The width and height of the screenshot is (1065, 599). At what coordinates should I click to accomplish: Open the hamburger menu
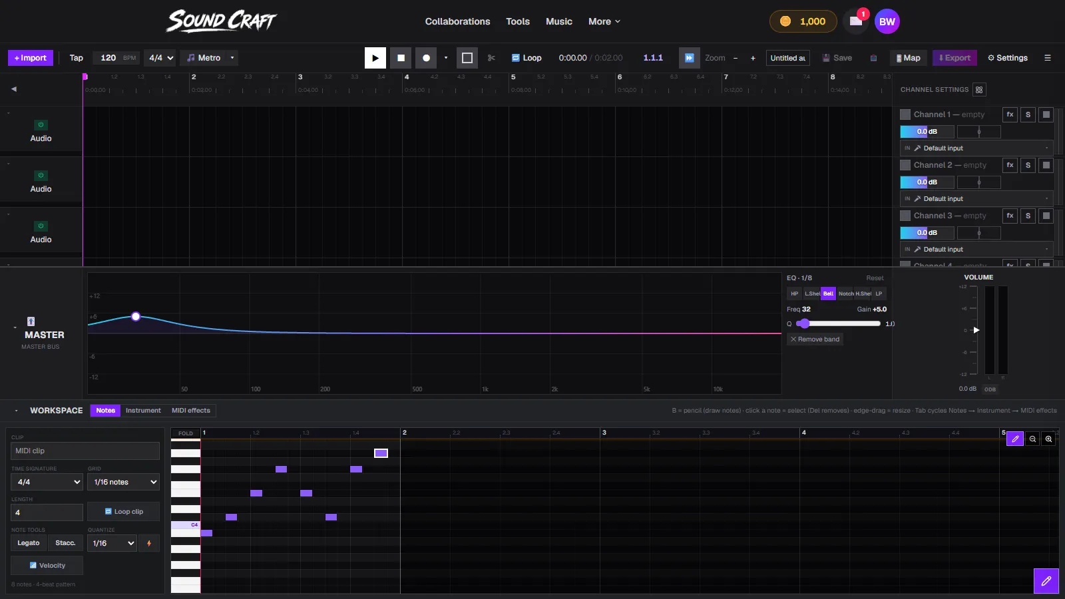pyautogui.click(x=1048, y=58)
